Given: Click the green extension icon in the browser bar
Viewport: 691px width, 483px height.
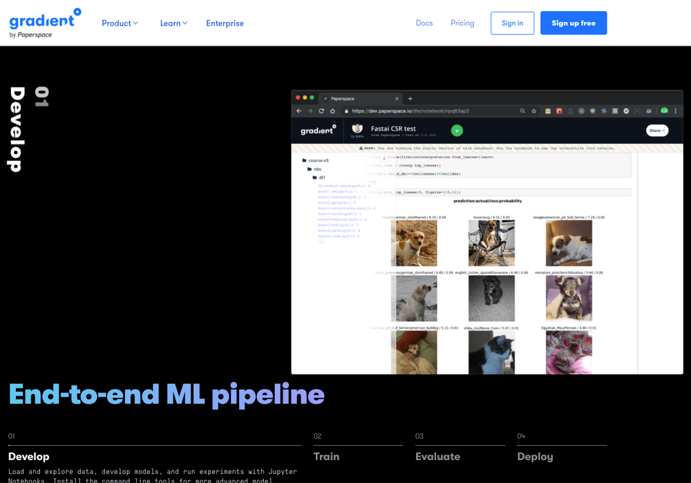Looking at the screenshot, I should 665,109.
